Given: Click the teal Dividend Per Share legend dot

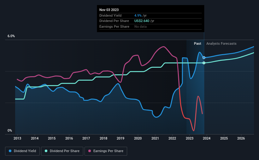Looking at the screenshot, I should (x=46, y=151).
